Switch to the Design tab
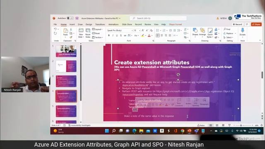Screen dimensions: 265x149 89,24
